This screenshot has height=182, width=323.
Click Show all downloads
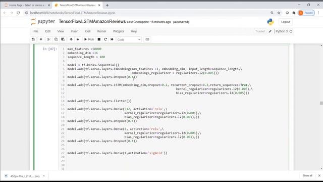[x=307, y=175]
